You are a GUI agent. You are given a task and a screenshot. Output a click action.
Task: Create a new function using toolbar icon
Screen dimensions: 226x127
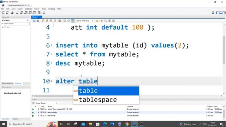click(34, 13)
